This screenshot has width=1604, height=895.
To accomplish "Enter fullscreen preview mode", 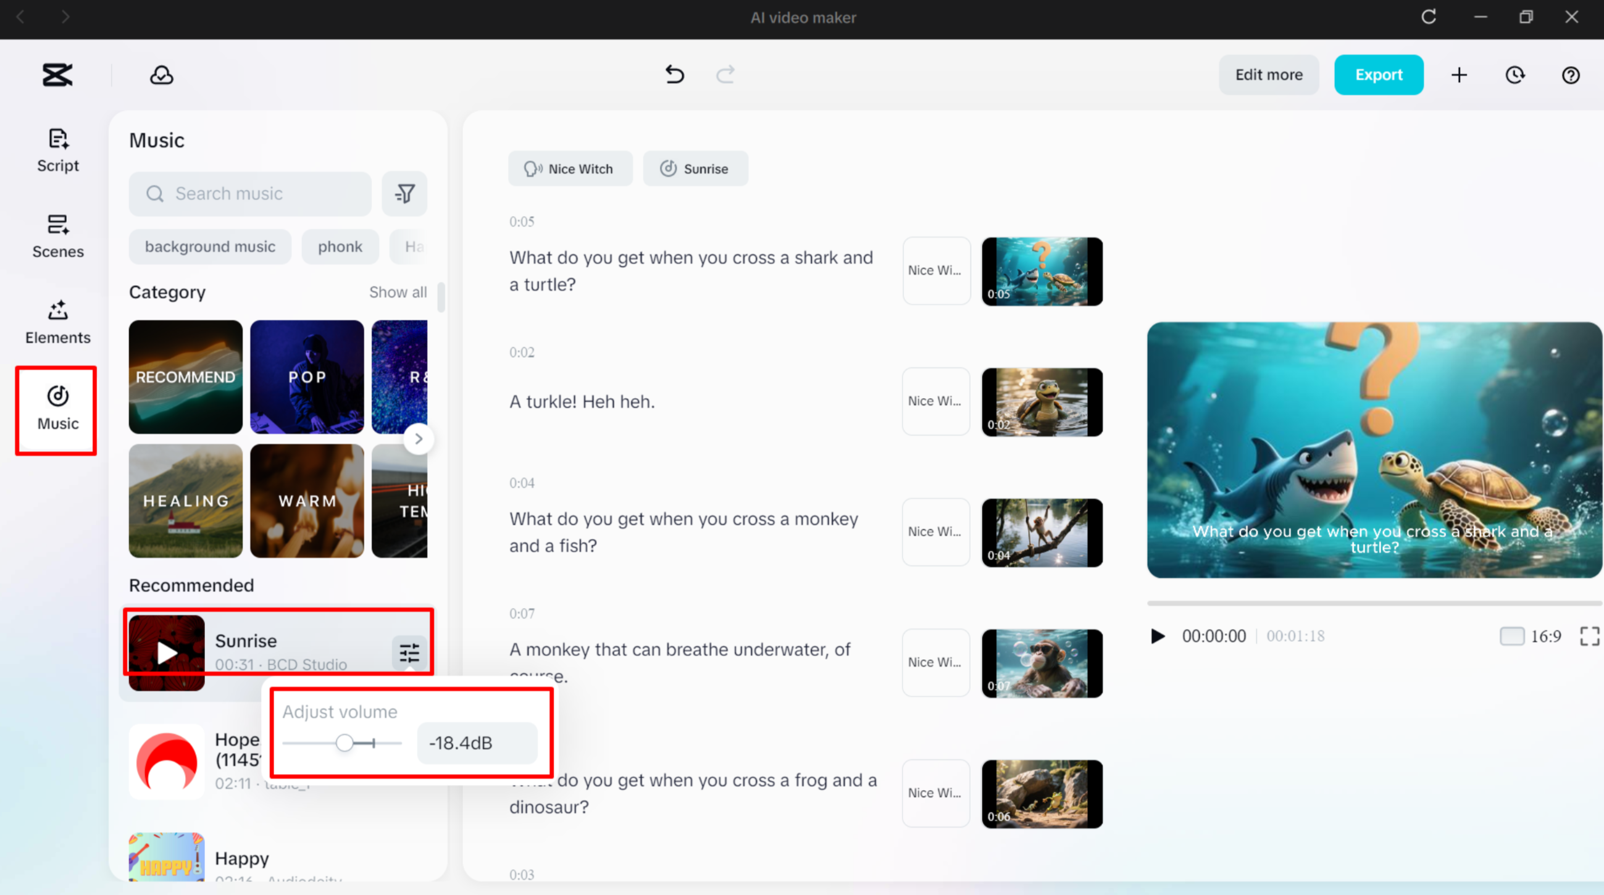I will pyautogui.click(x=1589, y=636).
